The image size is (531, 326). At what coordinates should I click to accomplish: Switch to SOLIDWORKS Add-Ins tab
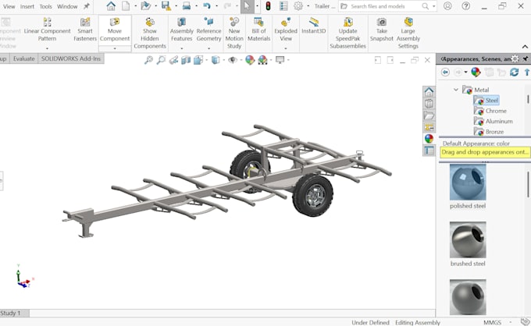coord(71,58)
